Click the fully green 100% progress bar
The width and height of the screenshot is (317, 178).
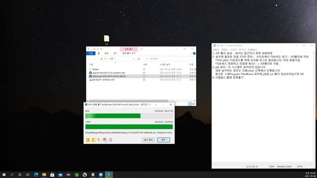click(x=129, y=127)
